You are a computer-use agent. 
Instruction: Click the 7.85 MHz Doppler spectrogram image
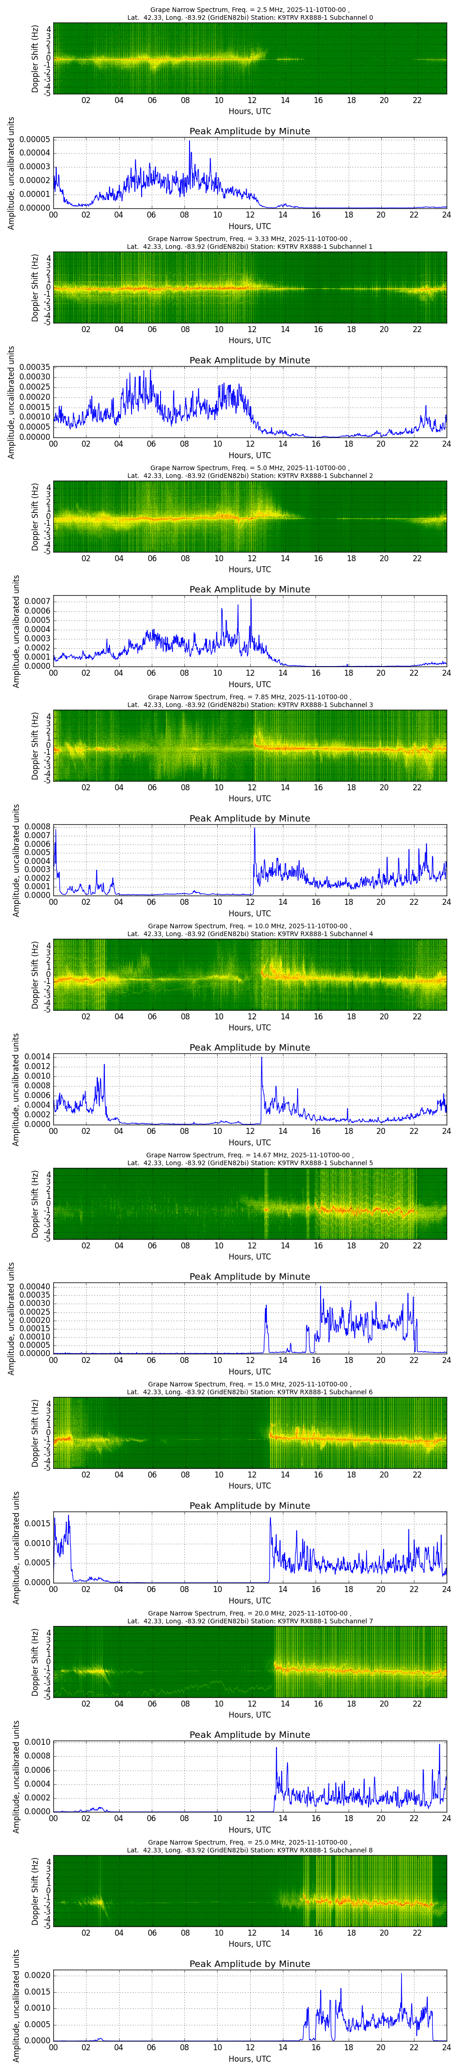pyautogui.click(x=249, y=746)
